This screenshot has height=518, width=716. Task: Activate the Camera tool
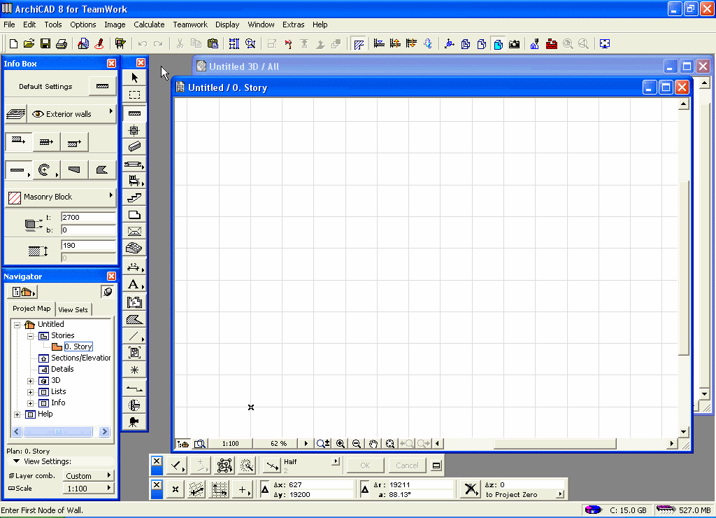tap(134, 421)
